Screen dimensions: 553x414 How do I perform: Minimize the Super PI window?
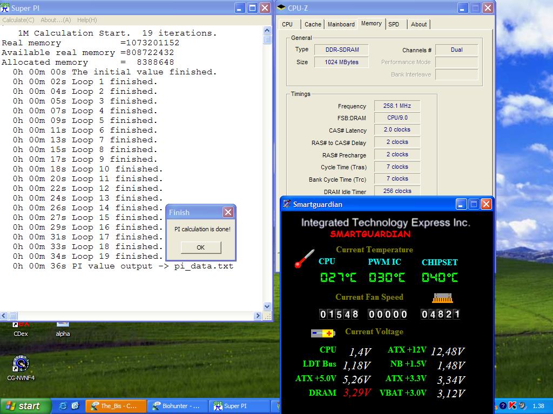[x=240, y=8]
